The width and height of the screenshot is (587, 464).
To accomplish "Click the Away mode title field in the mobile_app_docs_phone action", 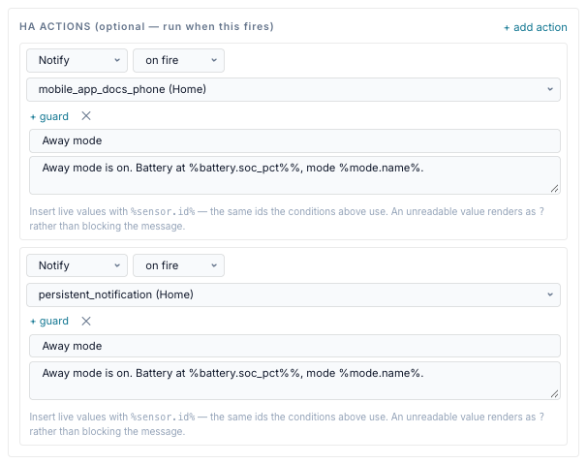I will point(294,140).
